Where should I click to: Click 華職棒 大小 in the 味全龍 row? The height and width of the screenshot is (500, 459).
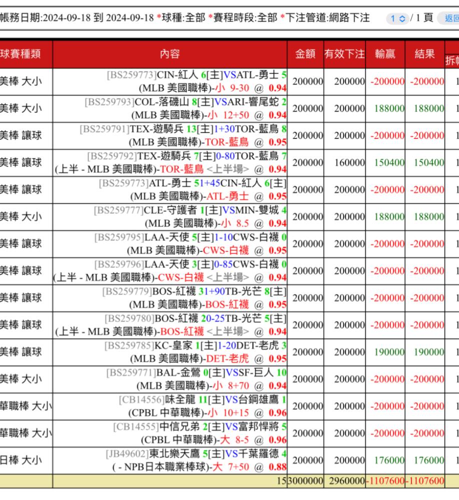click(26, 406)
